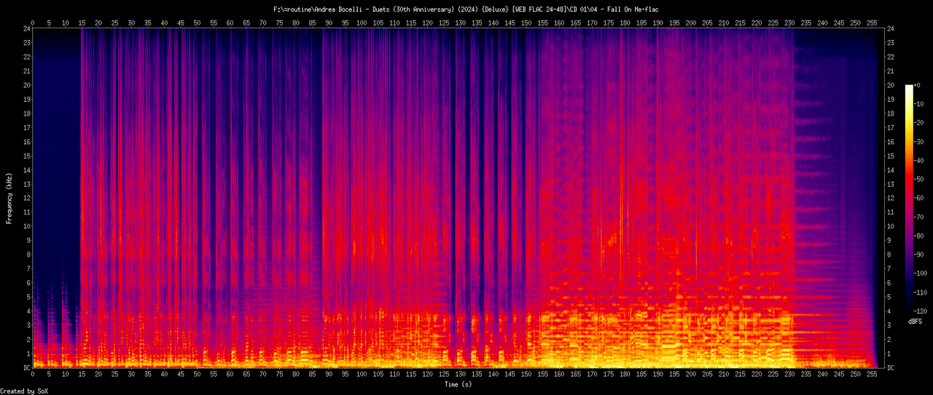The image size is (933, 395).
Task: Select the "-120" value on dBFS scale
Action: click(922, 310)
